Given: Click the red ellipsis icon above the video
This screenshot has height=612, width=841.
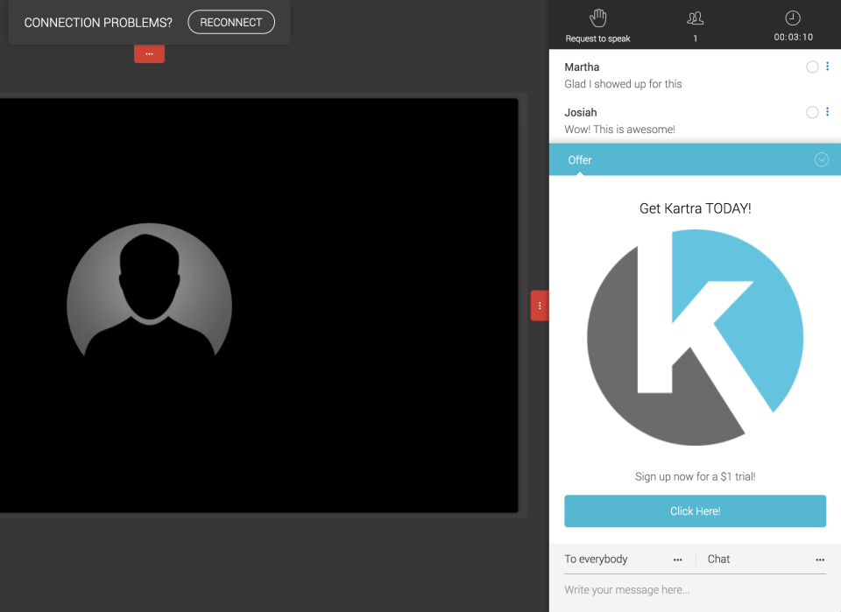Looking at the screenshot, I should (149, 53).
